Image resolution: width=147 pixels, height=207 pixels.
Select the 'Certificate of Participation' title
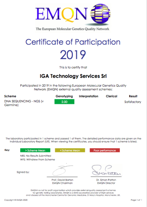pyautogui.click(x=73, y=42)
